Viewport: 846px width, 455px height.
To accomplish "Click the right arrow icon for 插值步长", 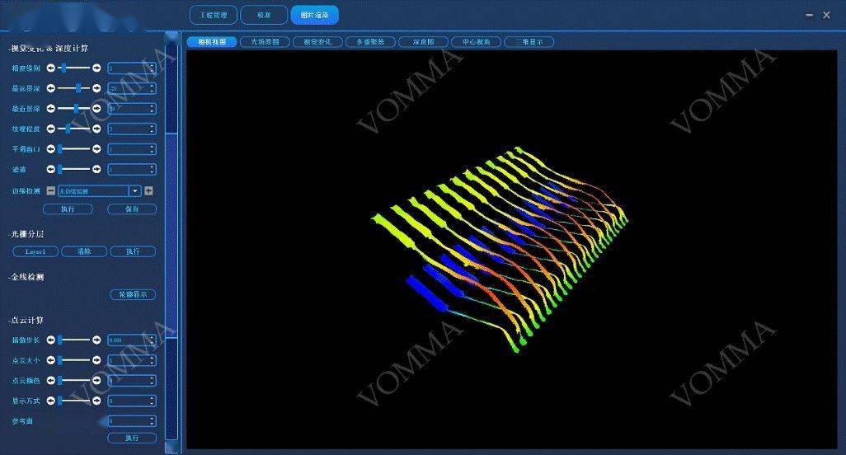I will [96, 340].
